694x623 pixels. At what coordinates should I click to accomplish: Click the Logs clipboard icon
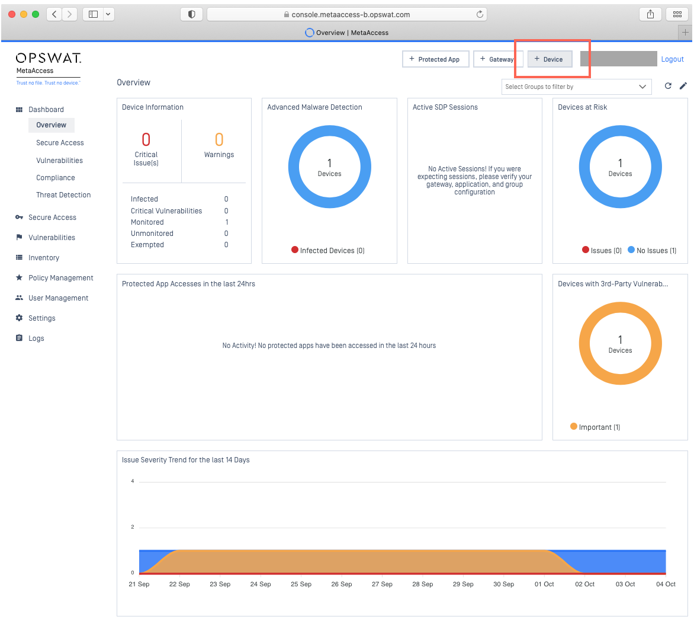point(19,338)
